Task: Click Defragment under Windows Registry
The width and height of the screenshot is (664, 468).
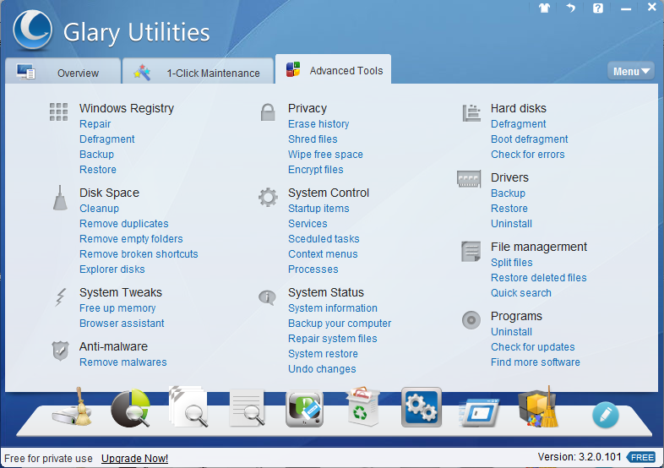Action: click(107, 139)
